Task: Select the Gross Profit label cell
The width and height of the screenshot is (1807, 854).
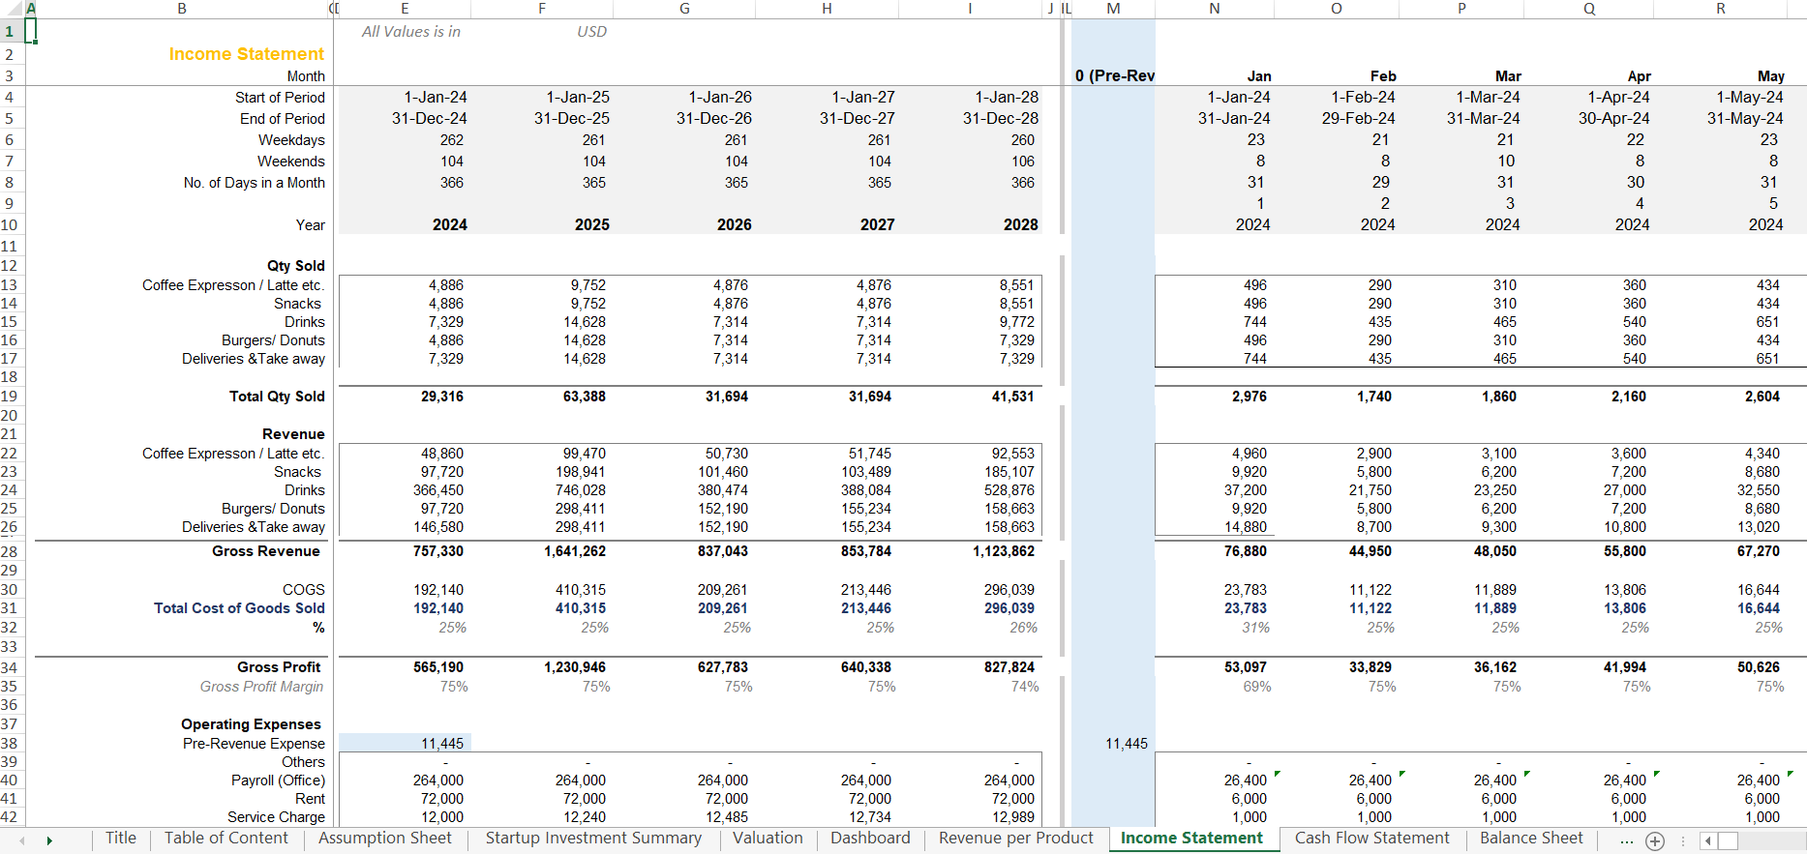Action: click(x=279, y=667)
